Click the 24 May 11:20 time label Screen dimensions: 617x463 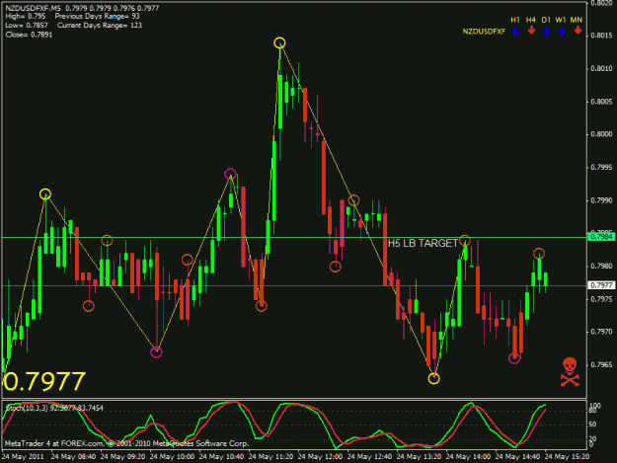tap(270, 457)
